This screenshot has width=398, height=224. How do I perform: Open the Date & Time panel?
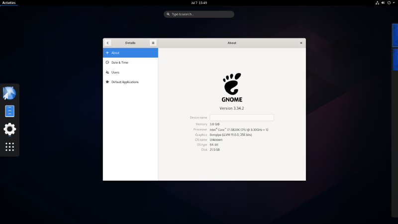point(130,62)
